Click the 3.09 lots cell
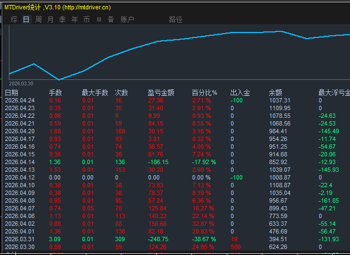This screenshot has height=255, width=350. click(54, 239)
